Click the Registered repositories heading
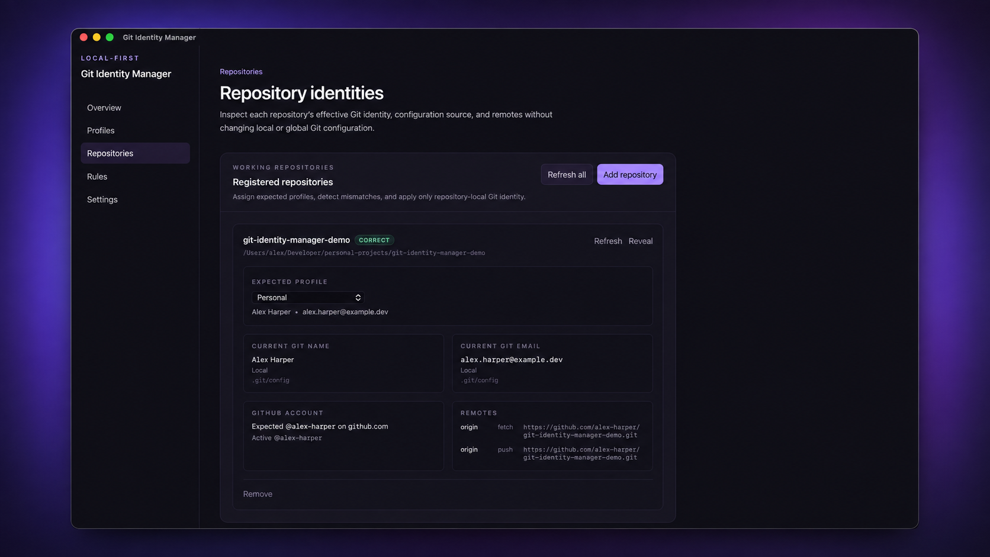Screen dimensions: 990x557 (x=283, y=182)
